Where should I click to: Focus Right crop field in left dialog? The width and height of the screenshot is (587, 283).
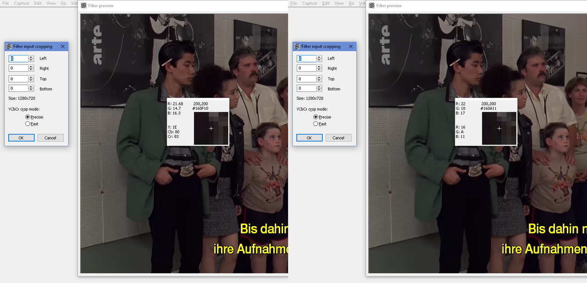(x=18, y=68)
